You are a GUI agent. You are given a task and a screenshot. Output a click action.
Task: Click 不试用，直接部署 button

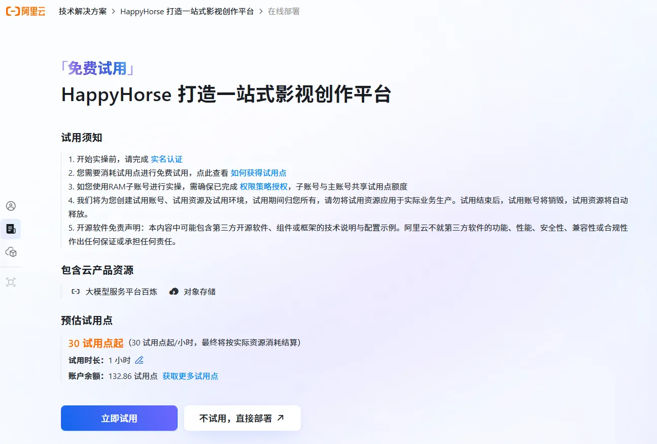pyautogui.click(x=243, y=418)
